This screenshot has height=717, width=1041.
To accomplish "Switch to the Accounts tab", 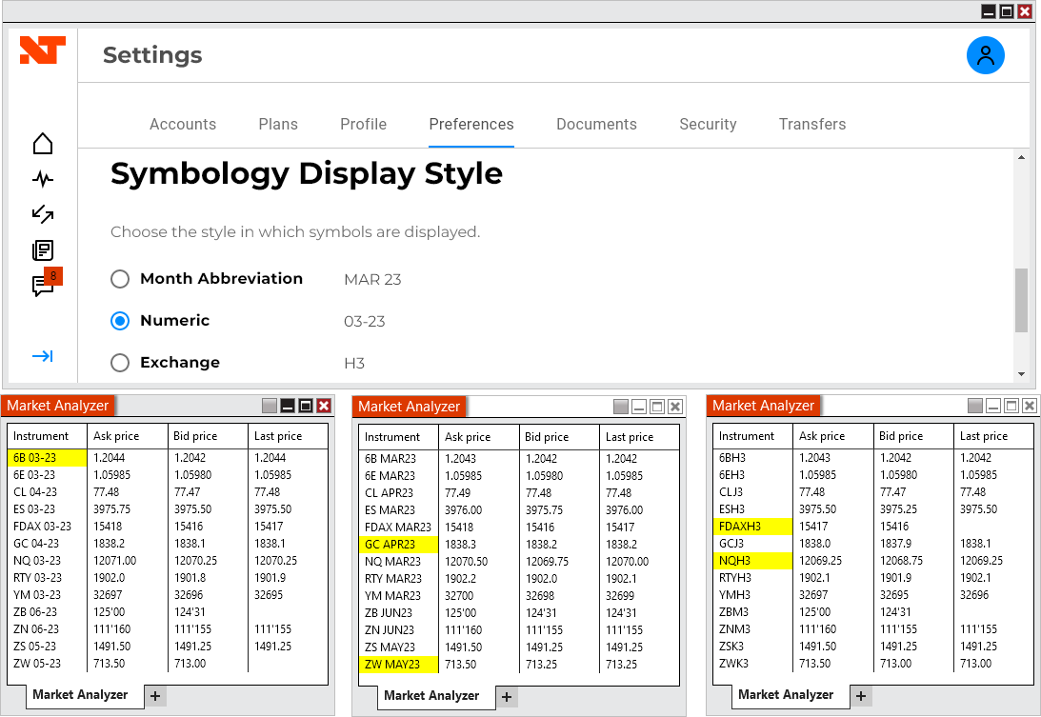I will (183, 125).
